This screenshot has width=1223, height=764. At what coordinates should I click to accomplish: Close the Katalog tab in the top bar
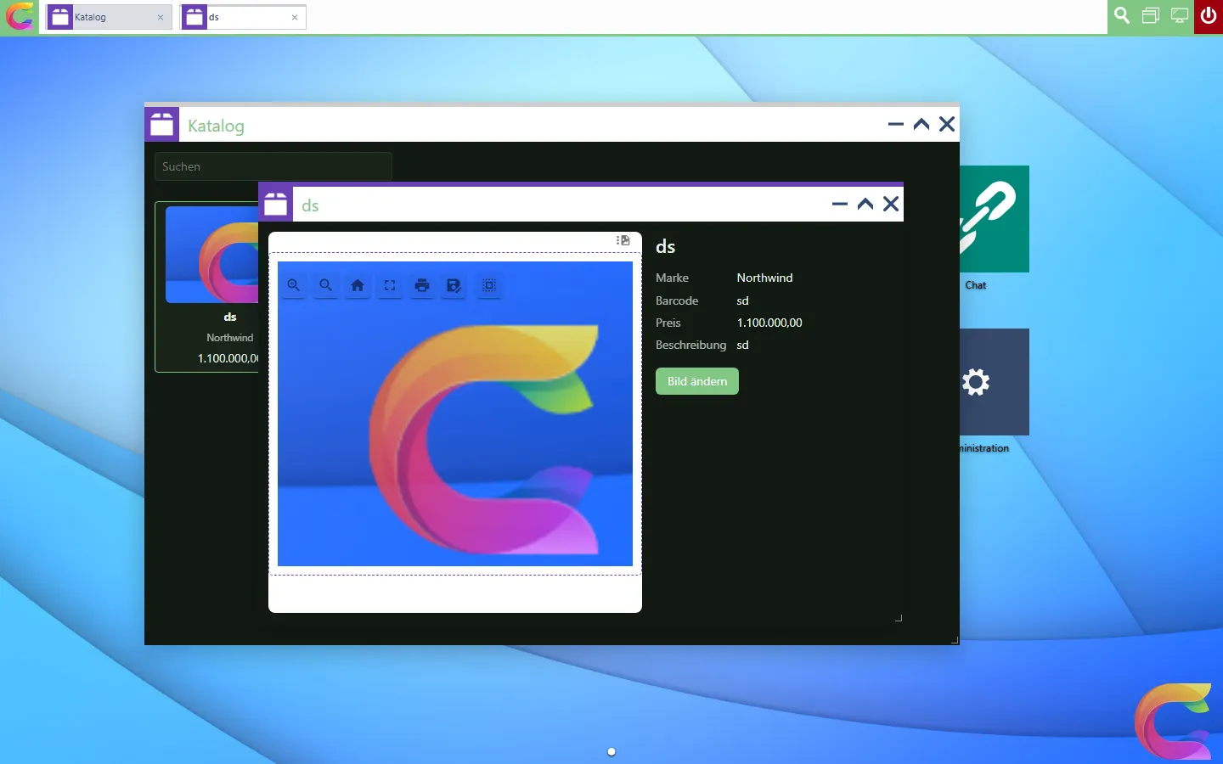click(161, 17)
